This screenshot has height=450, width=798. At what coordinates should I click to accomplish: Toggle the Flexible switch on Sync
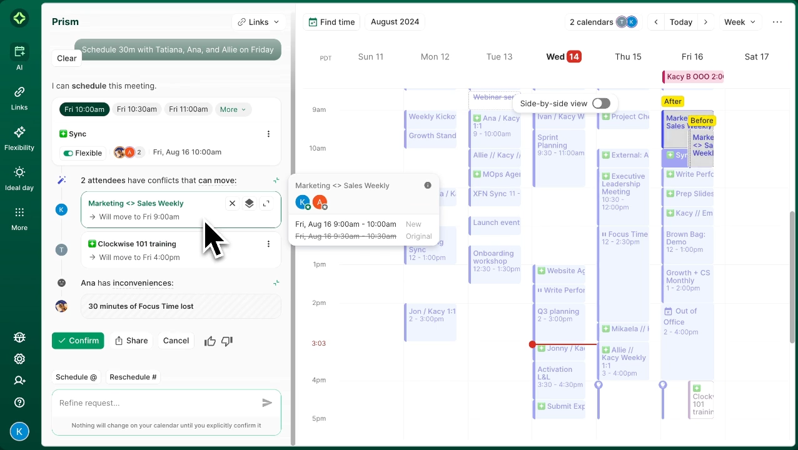tap(69, 153)
